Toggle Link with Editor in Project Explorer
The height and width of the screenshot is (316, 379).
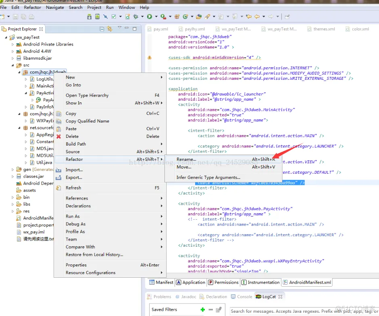click(110, 29)
